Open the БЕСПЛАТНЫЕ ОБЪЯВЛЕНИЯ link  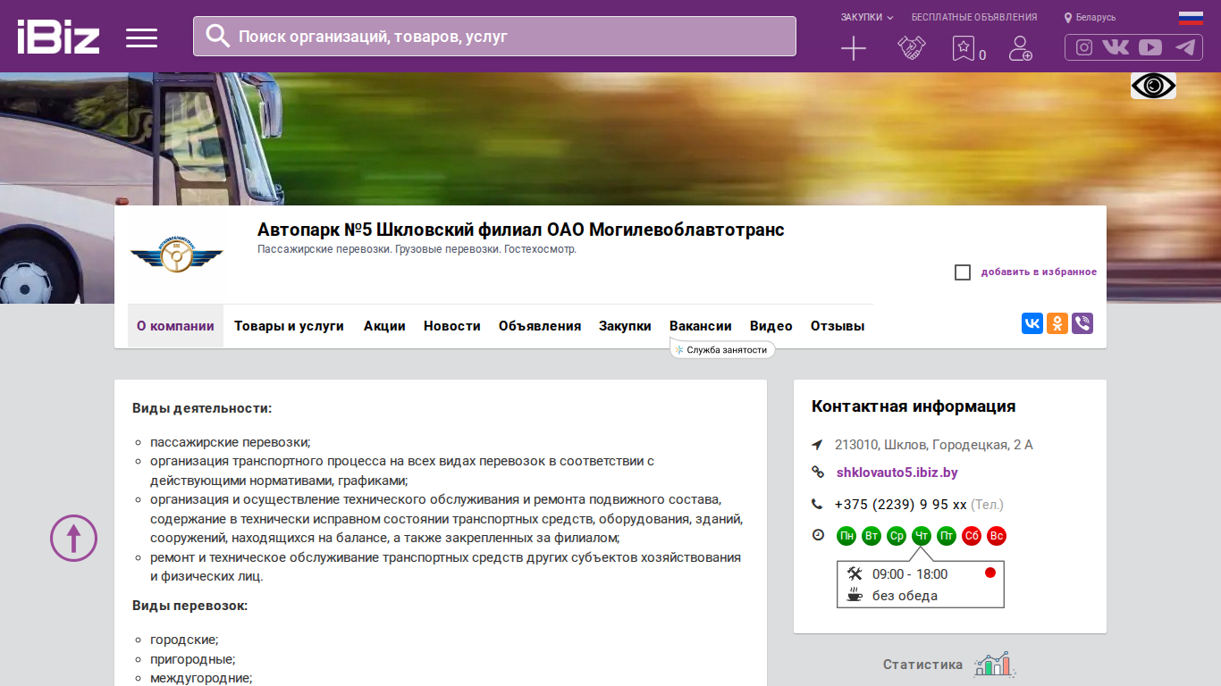[x=974, y=17]
